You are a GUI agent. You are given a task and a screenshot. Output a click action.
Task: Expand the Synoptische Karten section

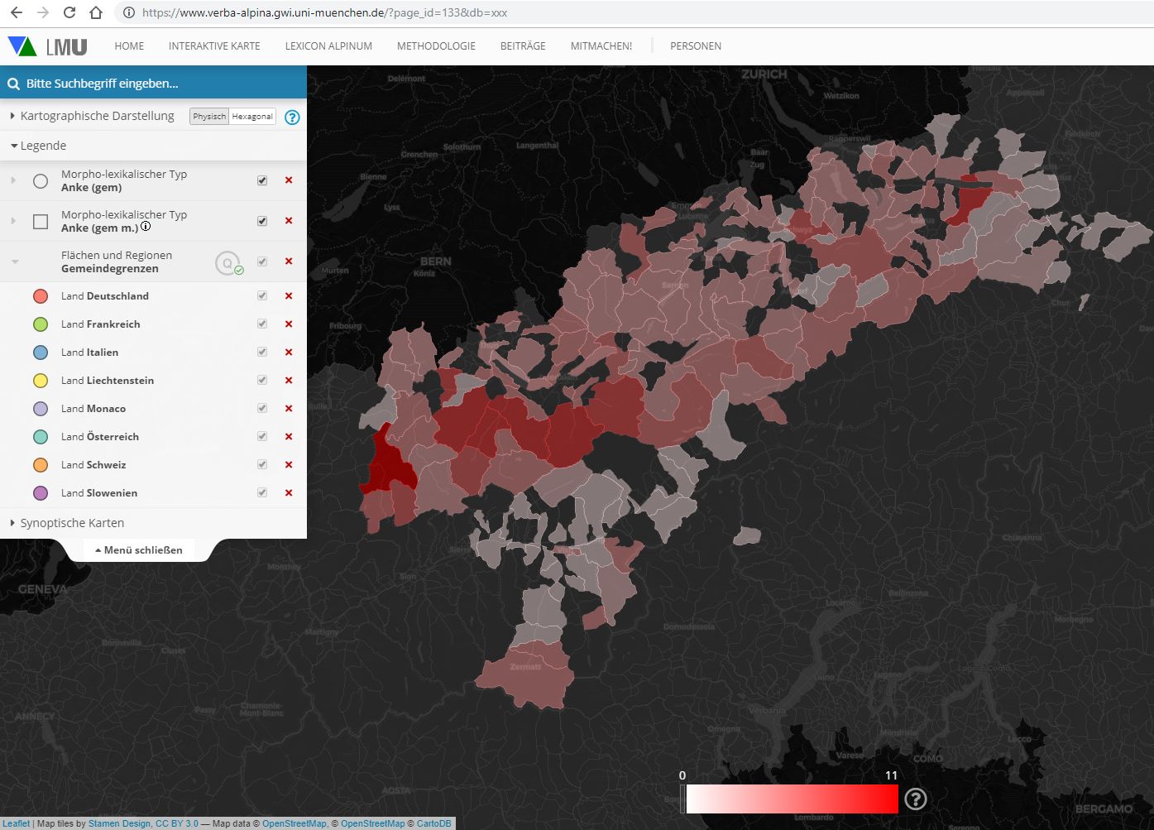(72, 523)
